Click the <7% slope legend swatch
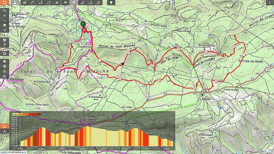The image size is (274, 154). (x=20, y=114)
